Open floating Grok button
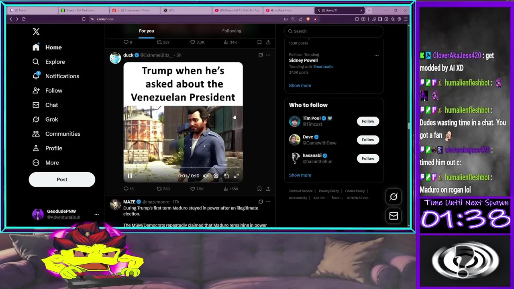The image size is (514, 289). pyautogui.click(x=394, y=197)
